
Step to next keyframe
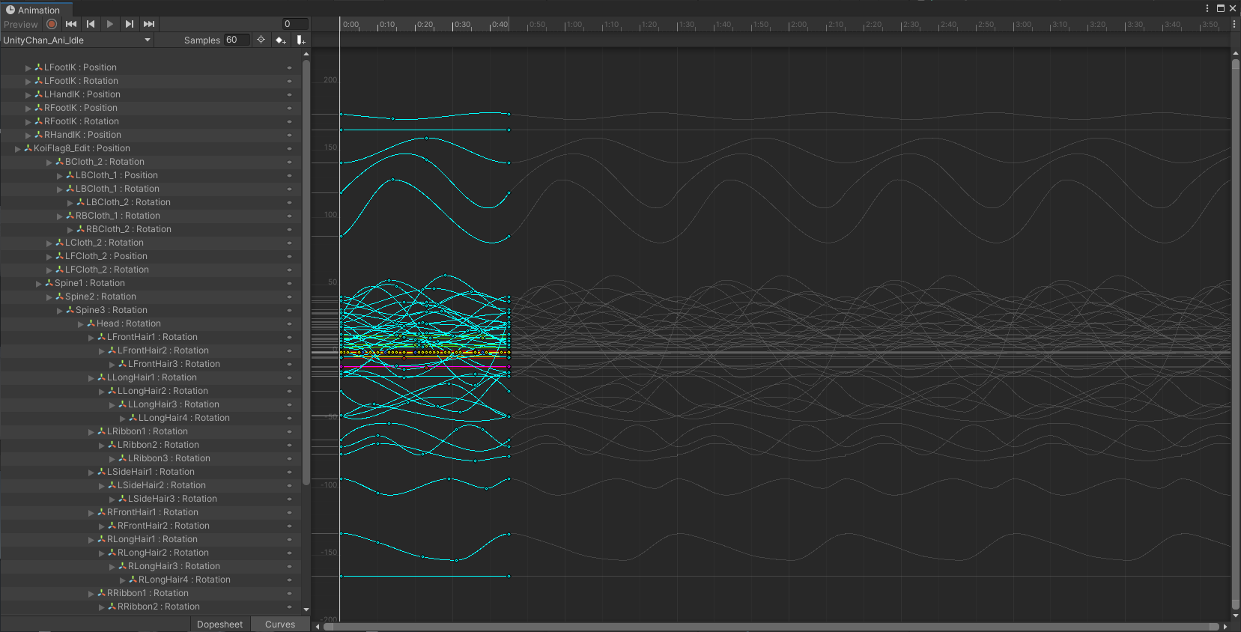130,24
